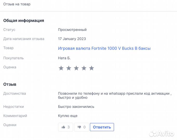Click the buyer name Ната Б.

pos(64,58)
